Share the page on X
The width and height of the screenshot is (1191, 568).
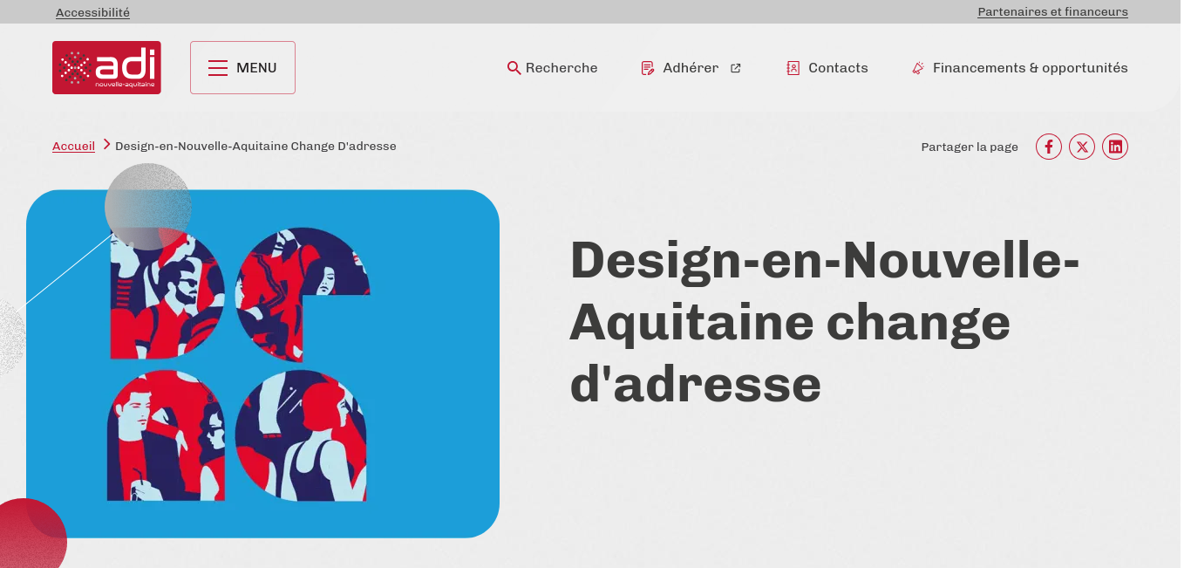[x=1082, y=147]
